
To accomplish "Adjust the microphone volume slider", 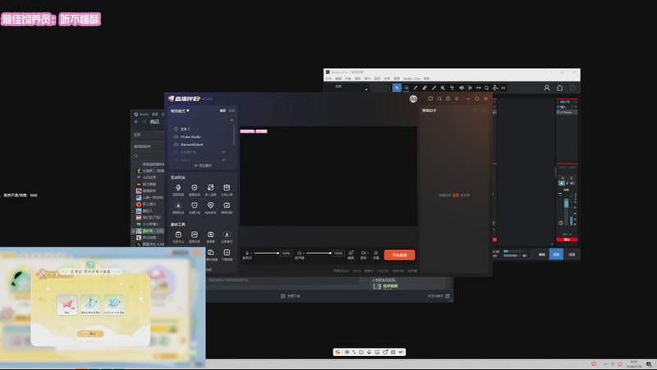I will point(266,253).
